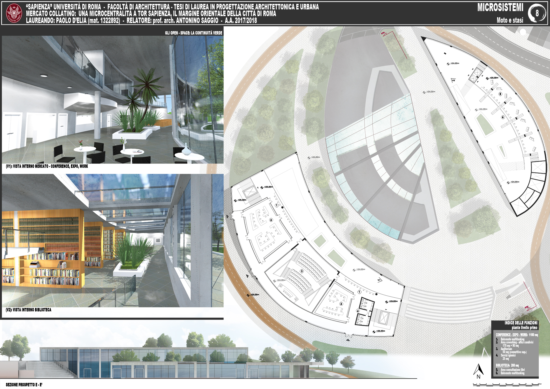Click the circled number 8 board badge
The image size is (550, 389).
pos(537,13)
